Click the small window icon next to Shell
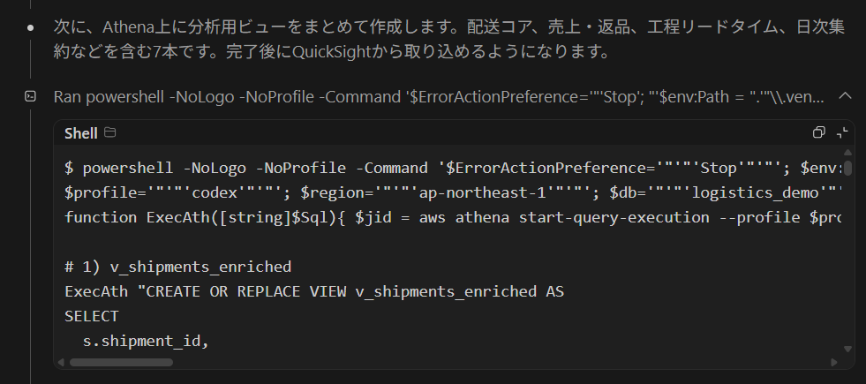 pos(110,132)
